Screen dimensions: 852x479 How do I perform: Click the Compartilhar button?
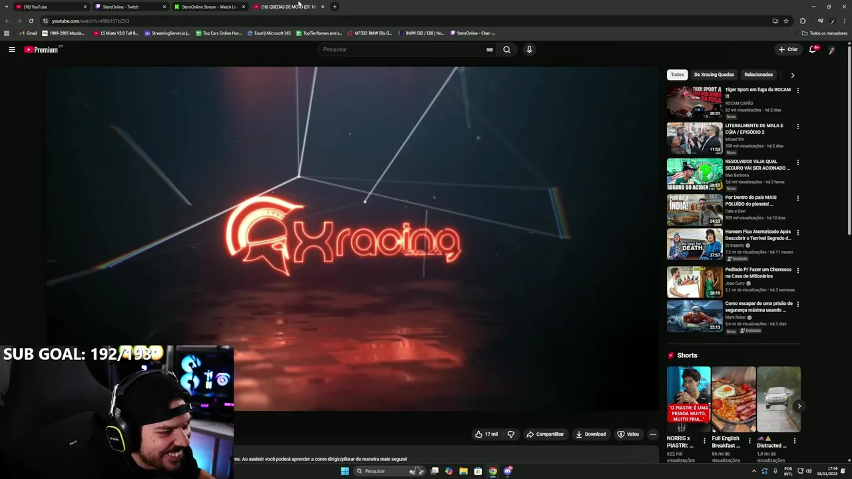pos(545,434)
